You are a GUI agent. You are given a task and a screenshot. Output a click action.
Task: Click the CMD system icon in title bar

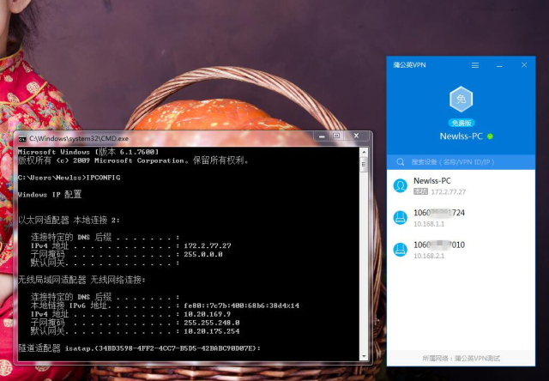point(22,138)
